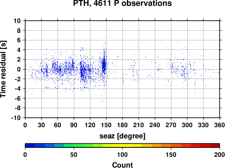
Task: Click the x-axis tick label 90
Action: click(74, 125)
